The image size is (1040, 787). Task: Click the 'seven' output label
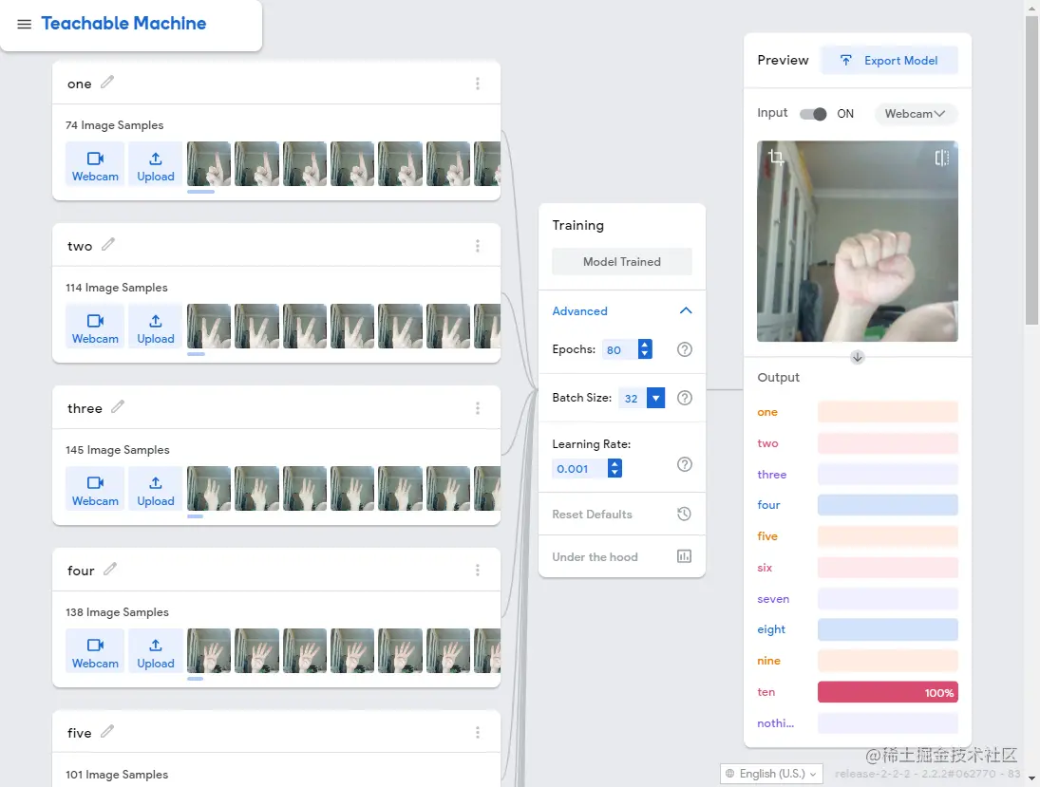pos(773,599)
